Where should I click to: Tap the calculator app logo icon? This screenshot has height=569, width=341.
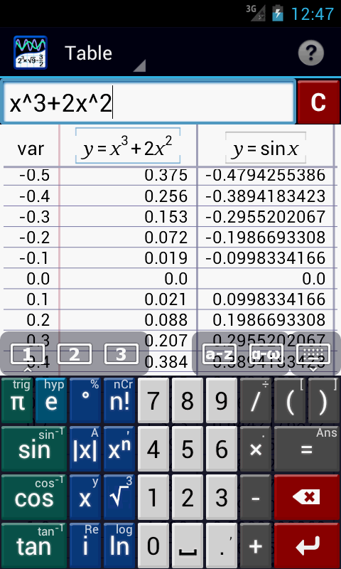pos(31,52)
